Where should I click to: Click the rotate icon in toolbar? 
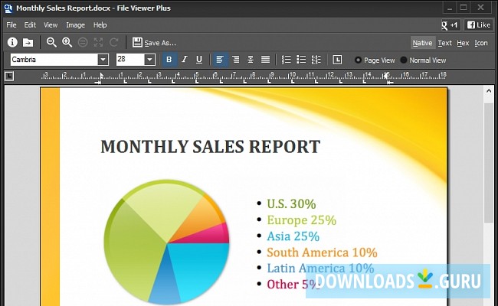point(113,42)
